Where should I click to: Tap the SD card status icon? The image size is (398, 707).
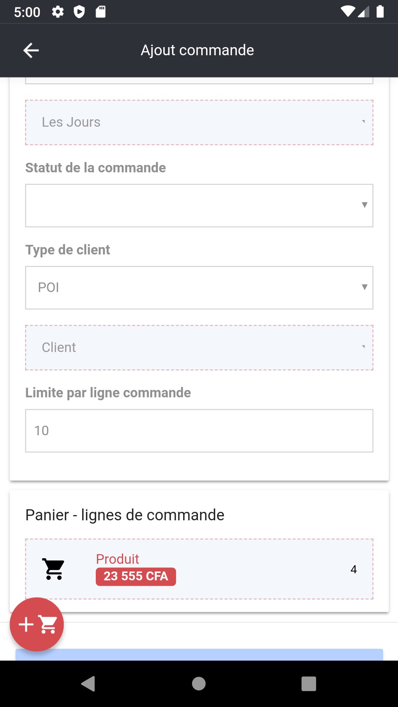(101, 12)
